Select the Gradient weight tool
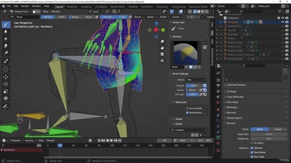Viewport: 291px width, 163px height. (x=6, y=53)
